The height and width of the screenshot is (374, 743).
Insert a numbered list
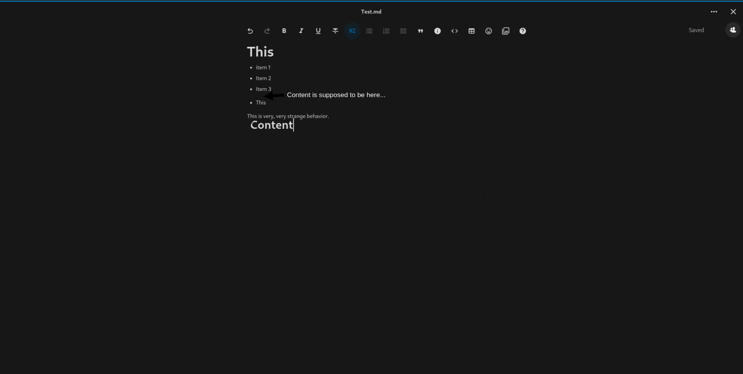[x=386, y=31]
